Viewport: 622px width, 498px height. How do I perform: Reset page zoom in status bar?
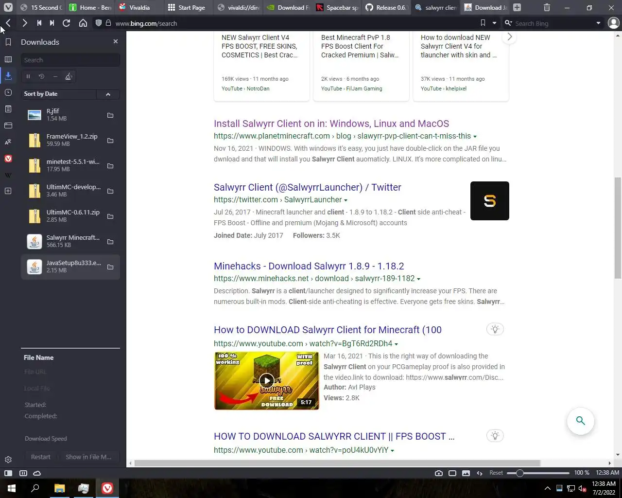pyautogui.click(x=496, y=473)
